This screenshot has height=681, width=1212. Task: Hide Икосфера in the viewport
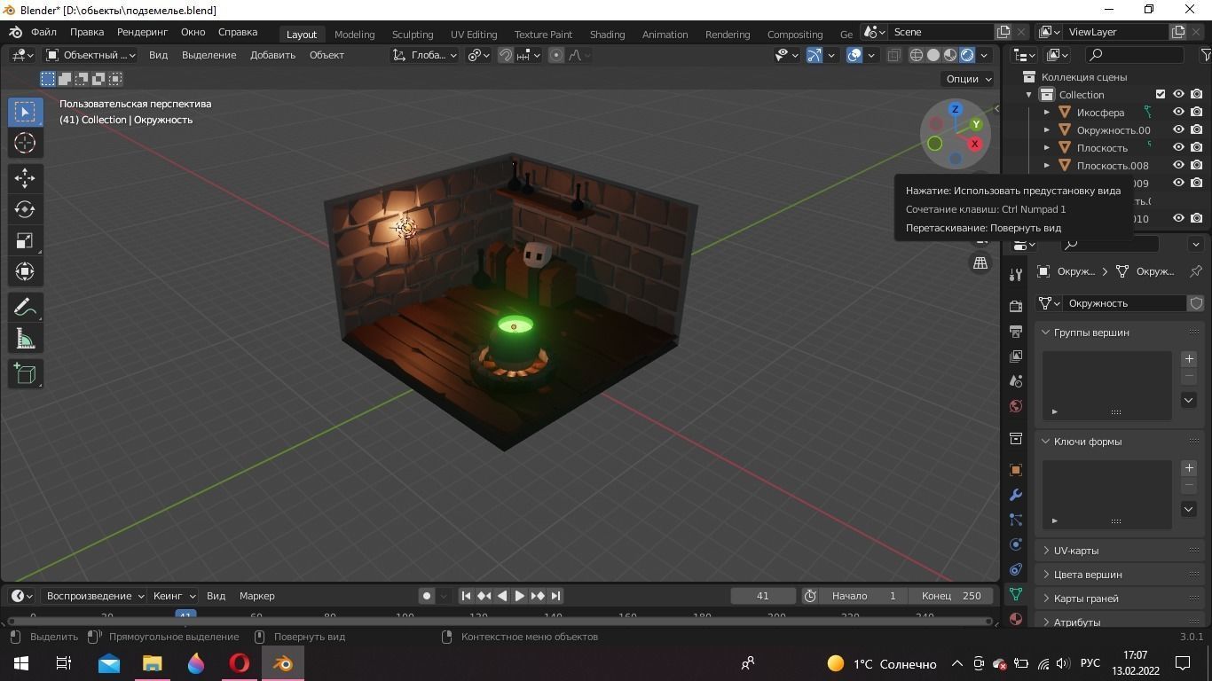coord(1178,112)
